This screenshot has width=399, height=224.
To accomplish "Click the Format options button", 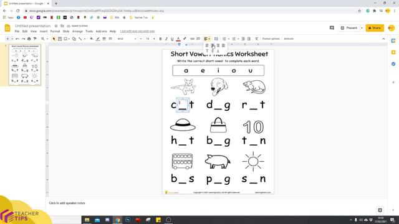I will (271, 39).
